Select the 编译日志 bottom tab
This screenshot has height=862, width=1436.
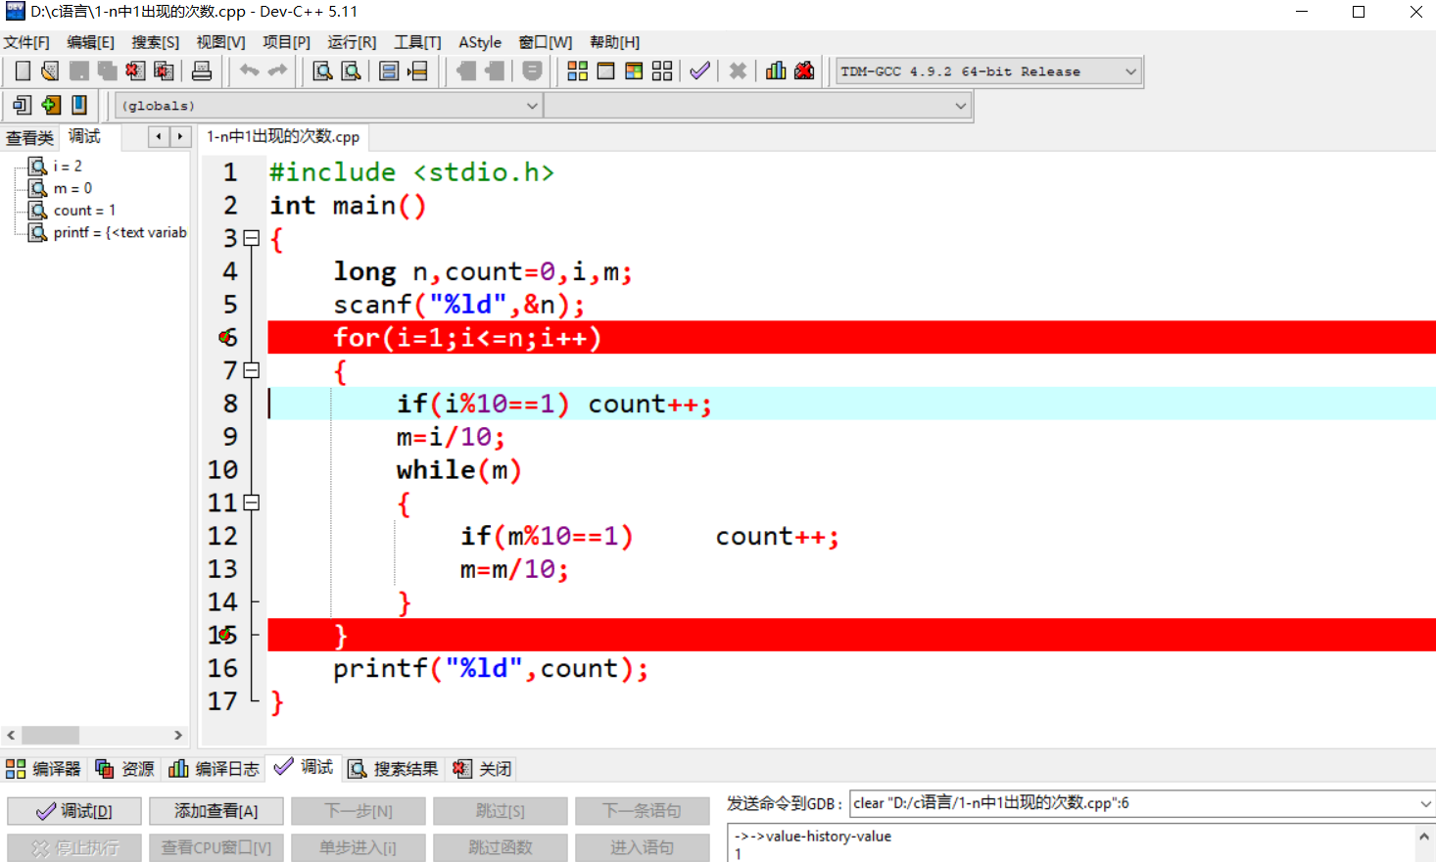coord(215,769)
